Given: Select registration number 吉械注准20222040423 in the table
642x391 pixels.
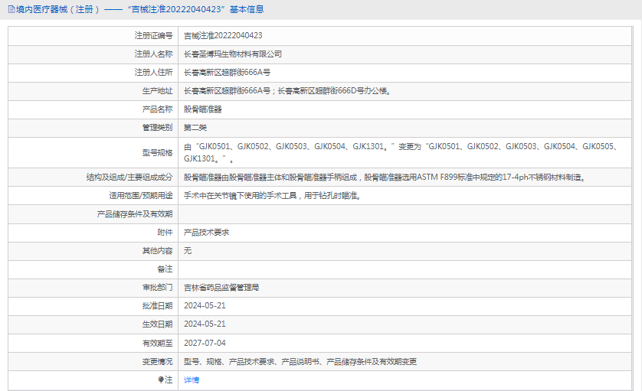Looking at the screenshot, I should coord(223,36).
